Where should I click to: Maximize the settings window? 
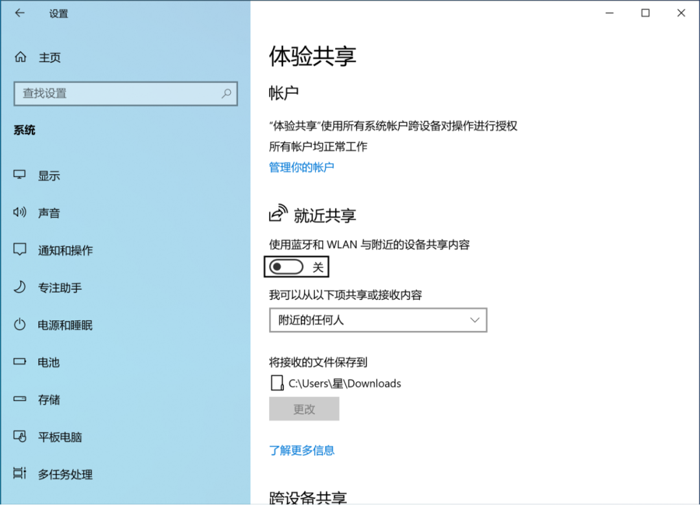(645, 13)
